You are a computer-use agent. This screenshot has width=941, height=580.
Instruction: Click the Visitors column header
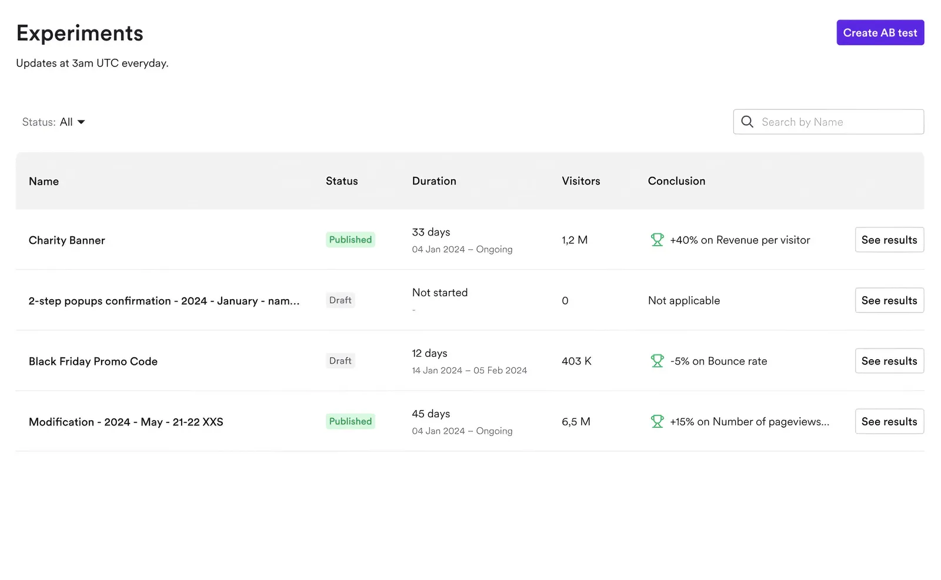pyautogui.click(x=581, y=181)
